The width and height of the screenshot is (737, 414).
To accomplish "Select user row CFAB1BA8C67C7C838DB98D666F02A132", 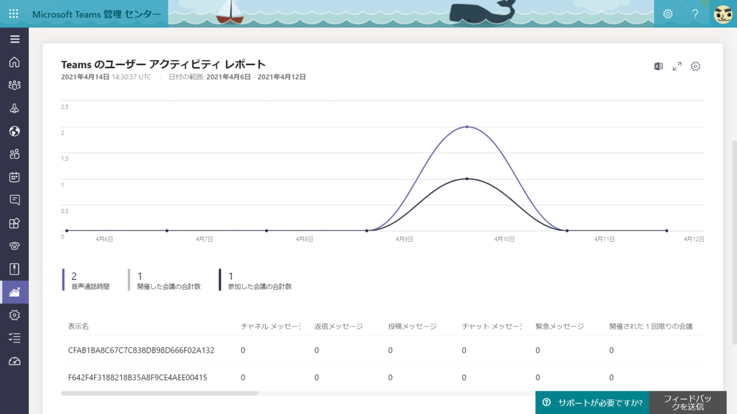I will 383,350.
